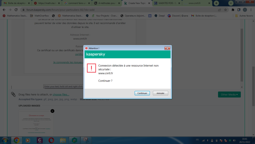
Task: Open the media player taskbar icon
Action: tap(28, 140)
